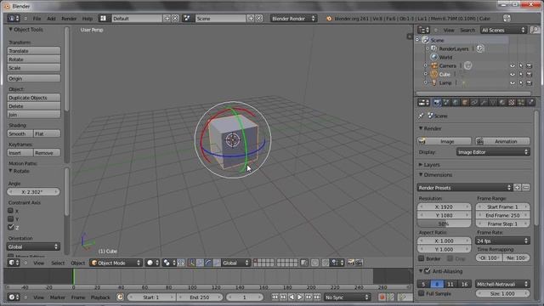This screenshot has height=306, width=544.
Task: Open the Render menu in top bar
Action: (x=69, y=19)
